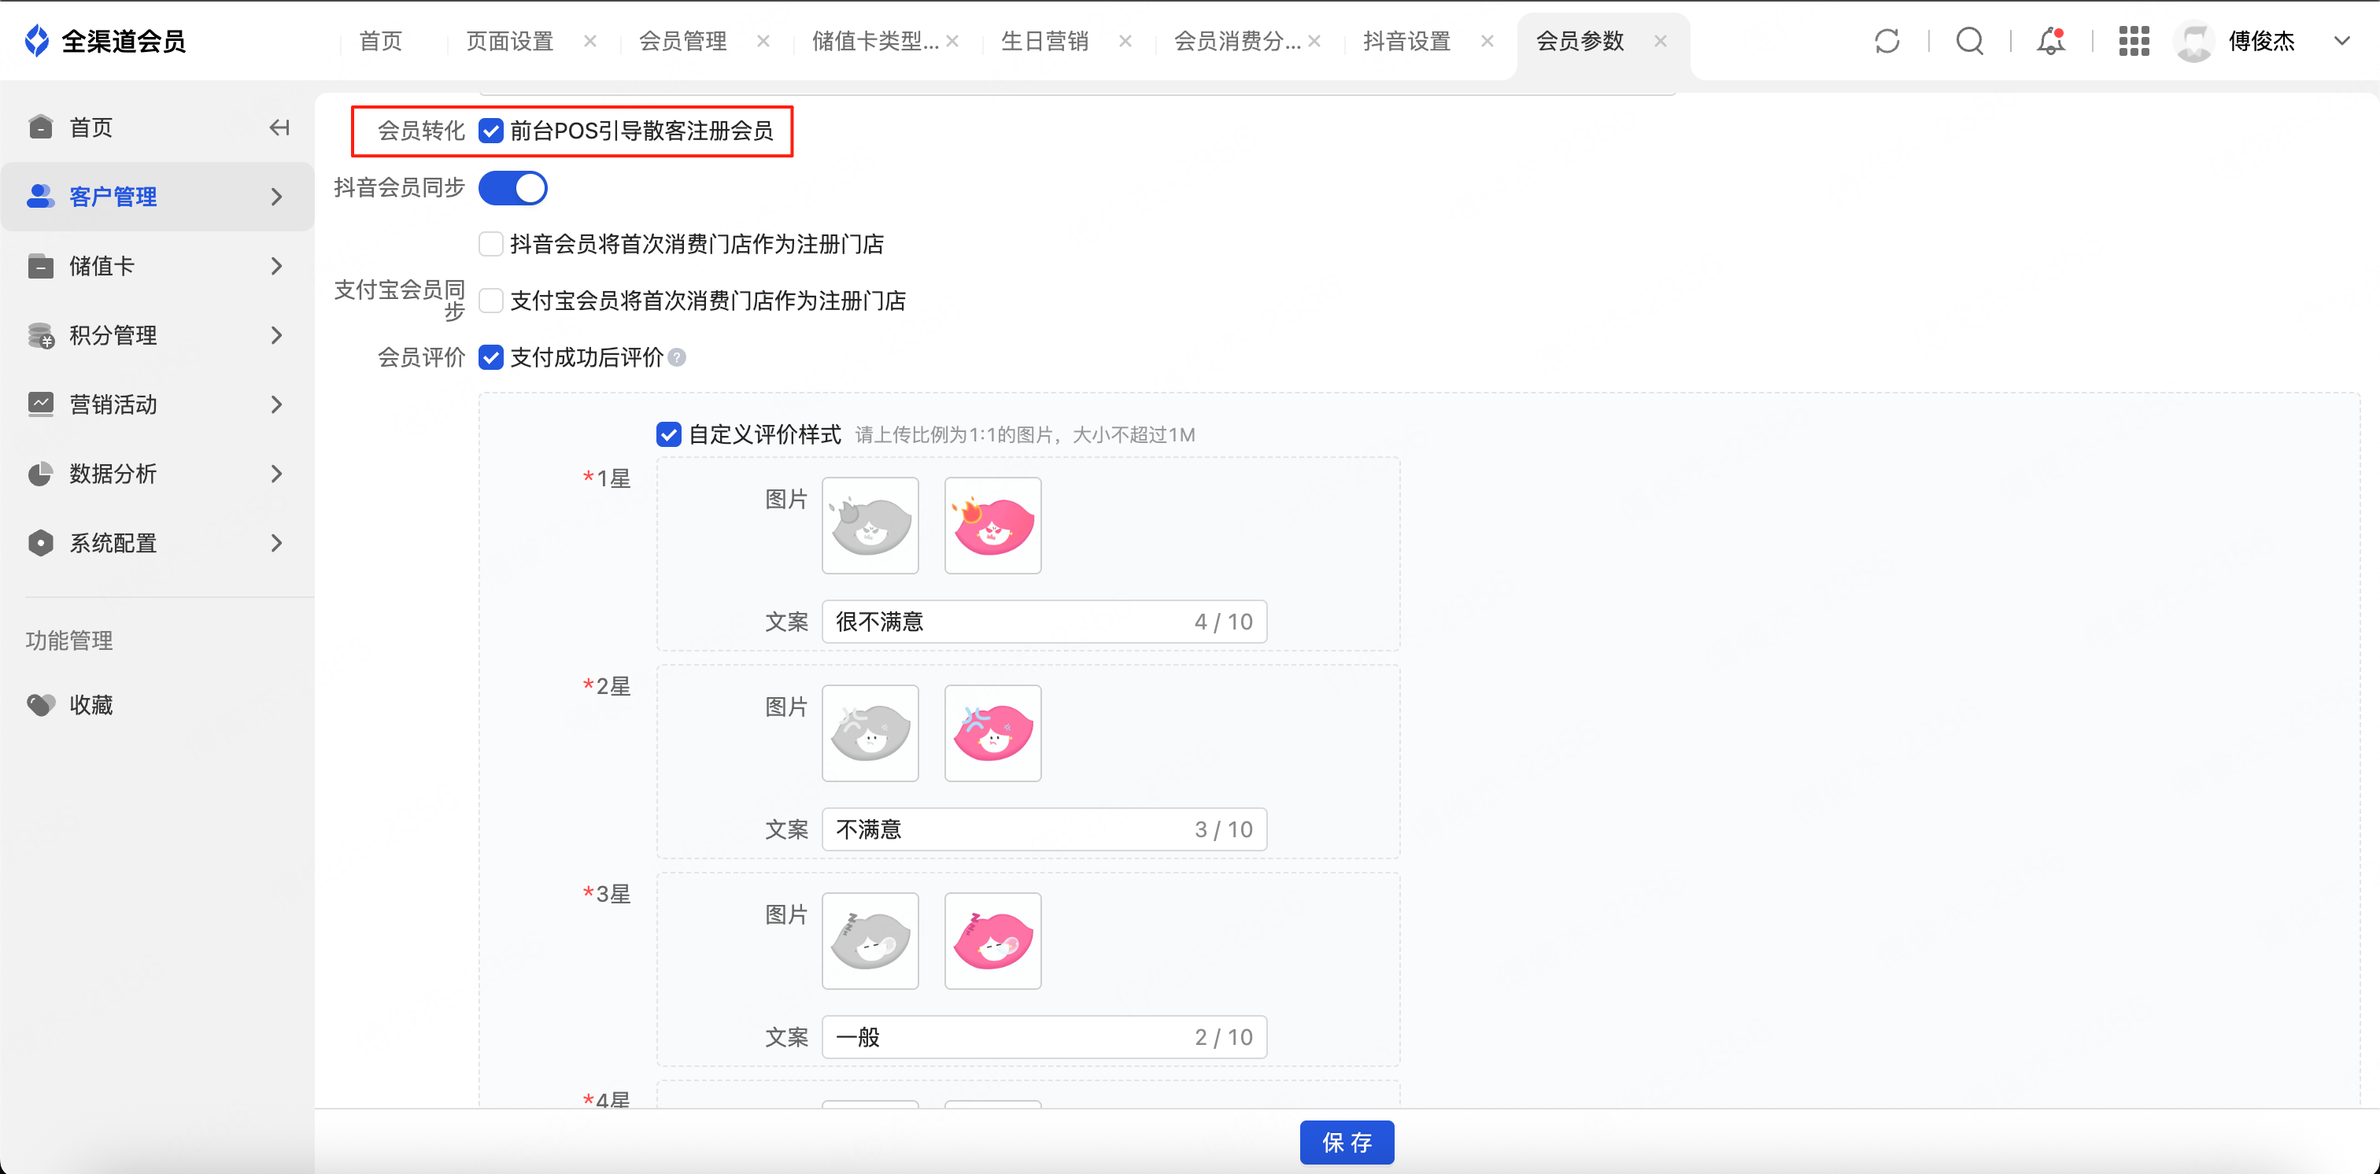Click the 客户管理 people icon
The width and height of the screenshot is (2380, 1174).
click(41, 196)
